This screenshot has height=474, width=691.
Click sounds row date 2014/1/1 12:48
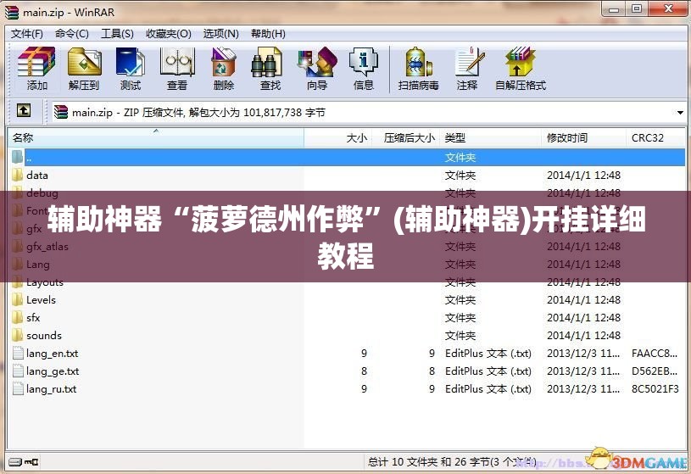[583, 336]
